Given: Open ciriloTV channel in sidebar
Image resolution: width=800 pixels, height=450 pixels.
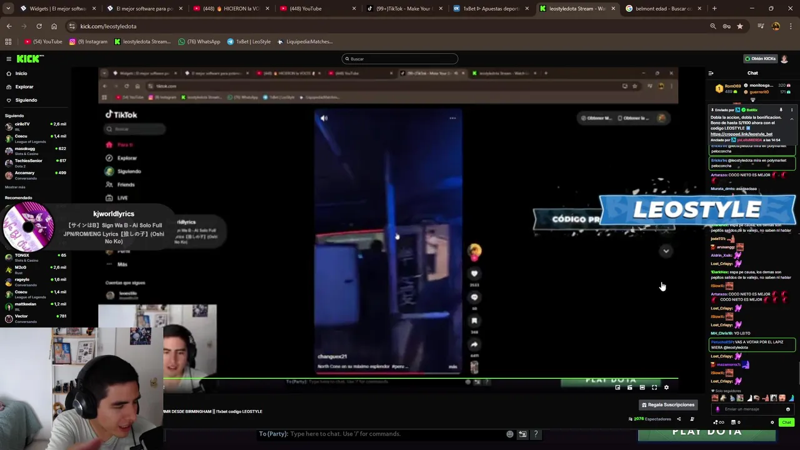Looking at the screenshot, I should click(35, 126).
